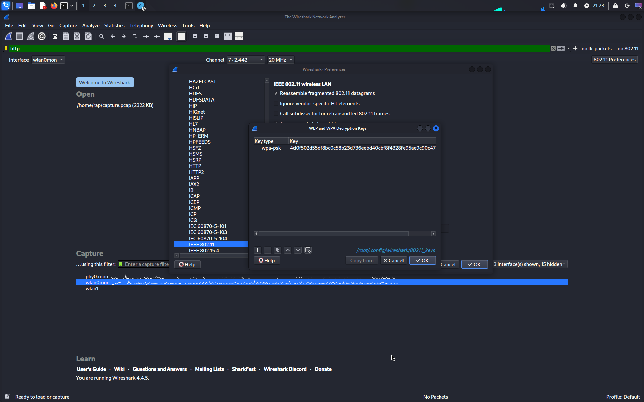Toggle packet list colorize toolbar icon

tap(181, 36)
